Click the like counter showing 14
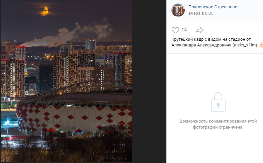263x163 pixels. point(184,30)
